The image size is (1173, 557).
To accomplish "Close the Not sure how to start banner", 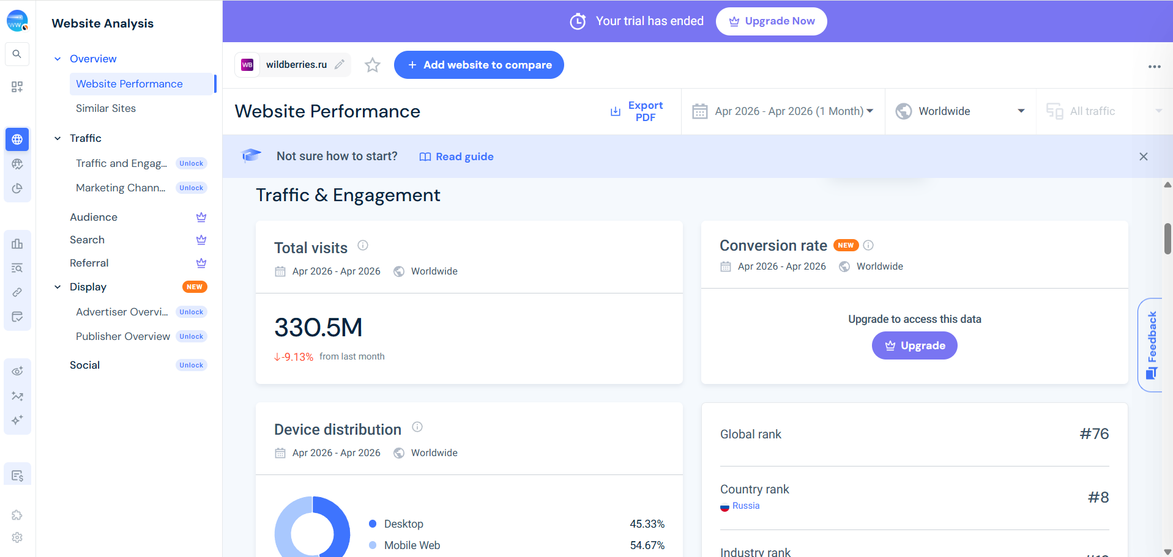I will click(x=1144, y=157).
